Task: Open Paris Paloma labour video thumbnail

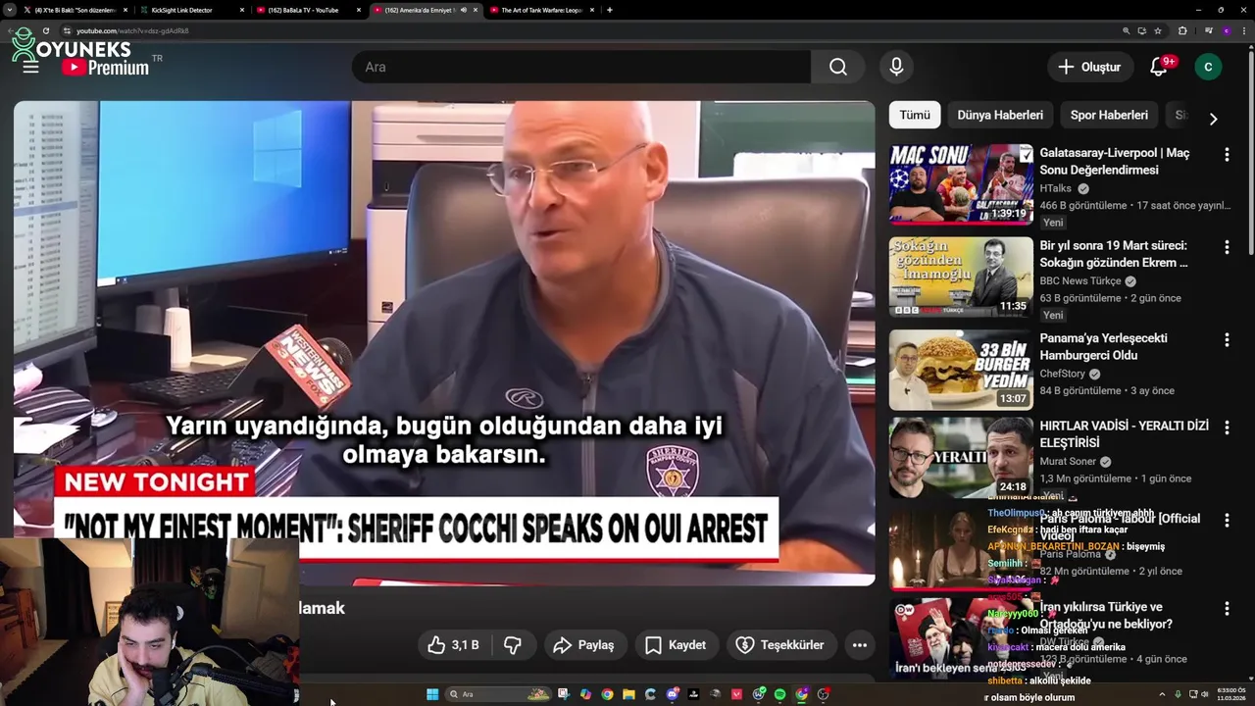Action: click(x=961, y=549)
